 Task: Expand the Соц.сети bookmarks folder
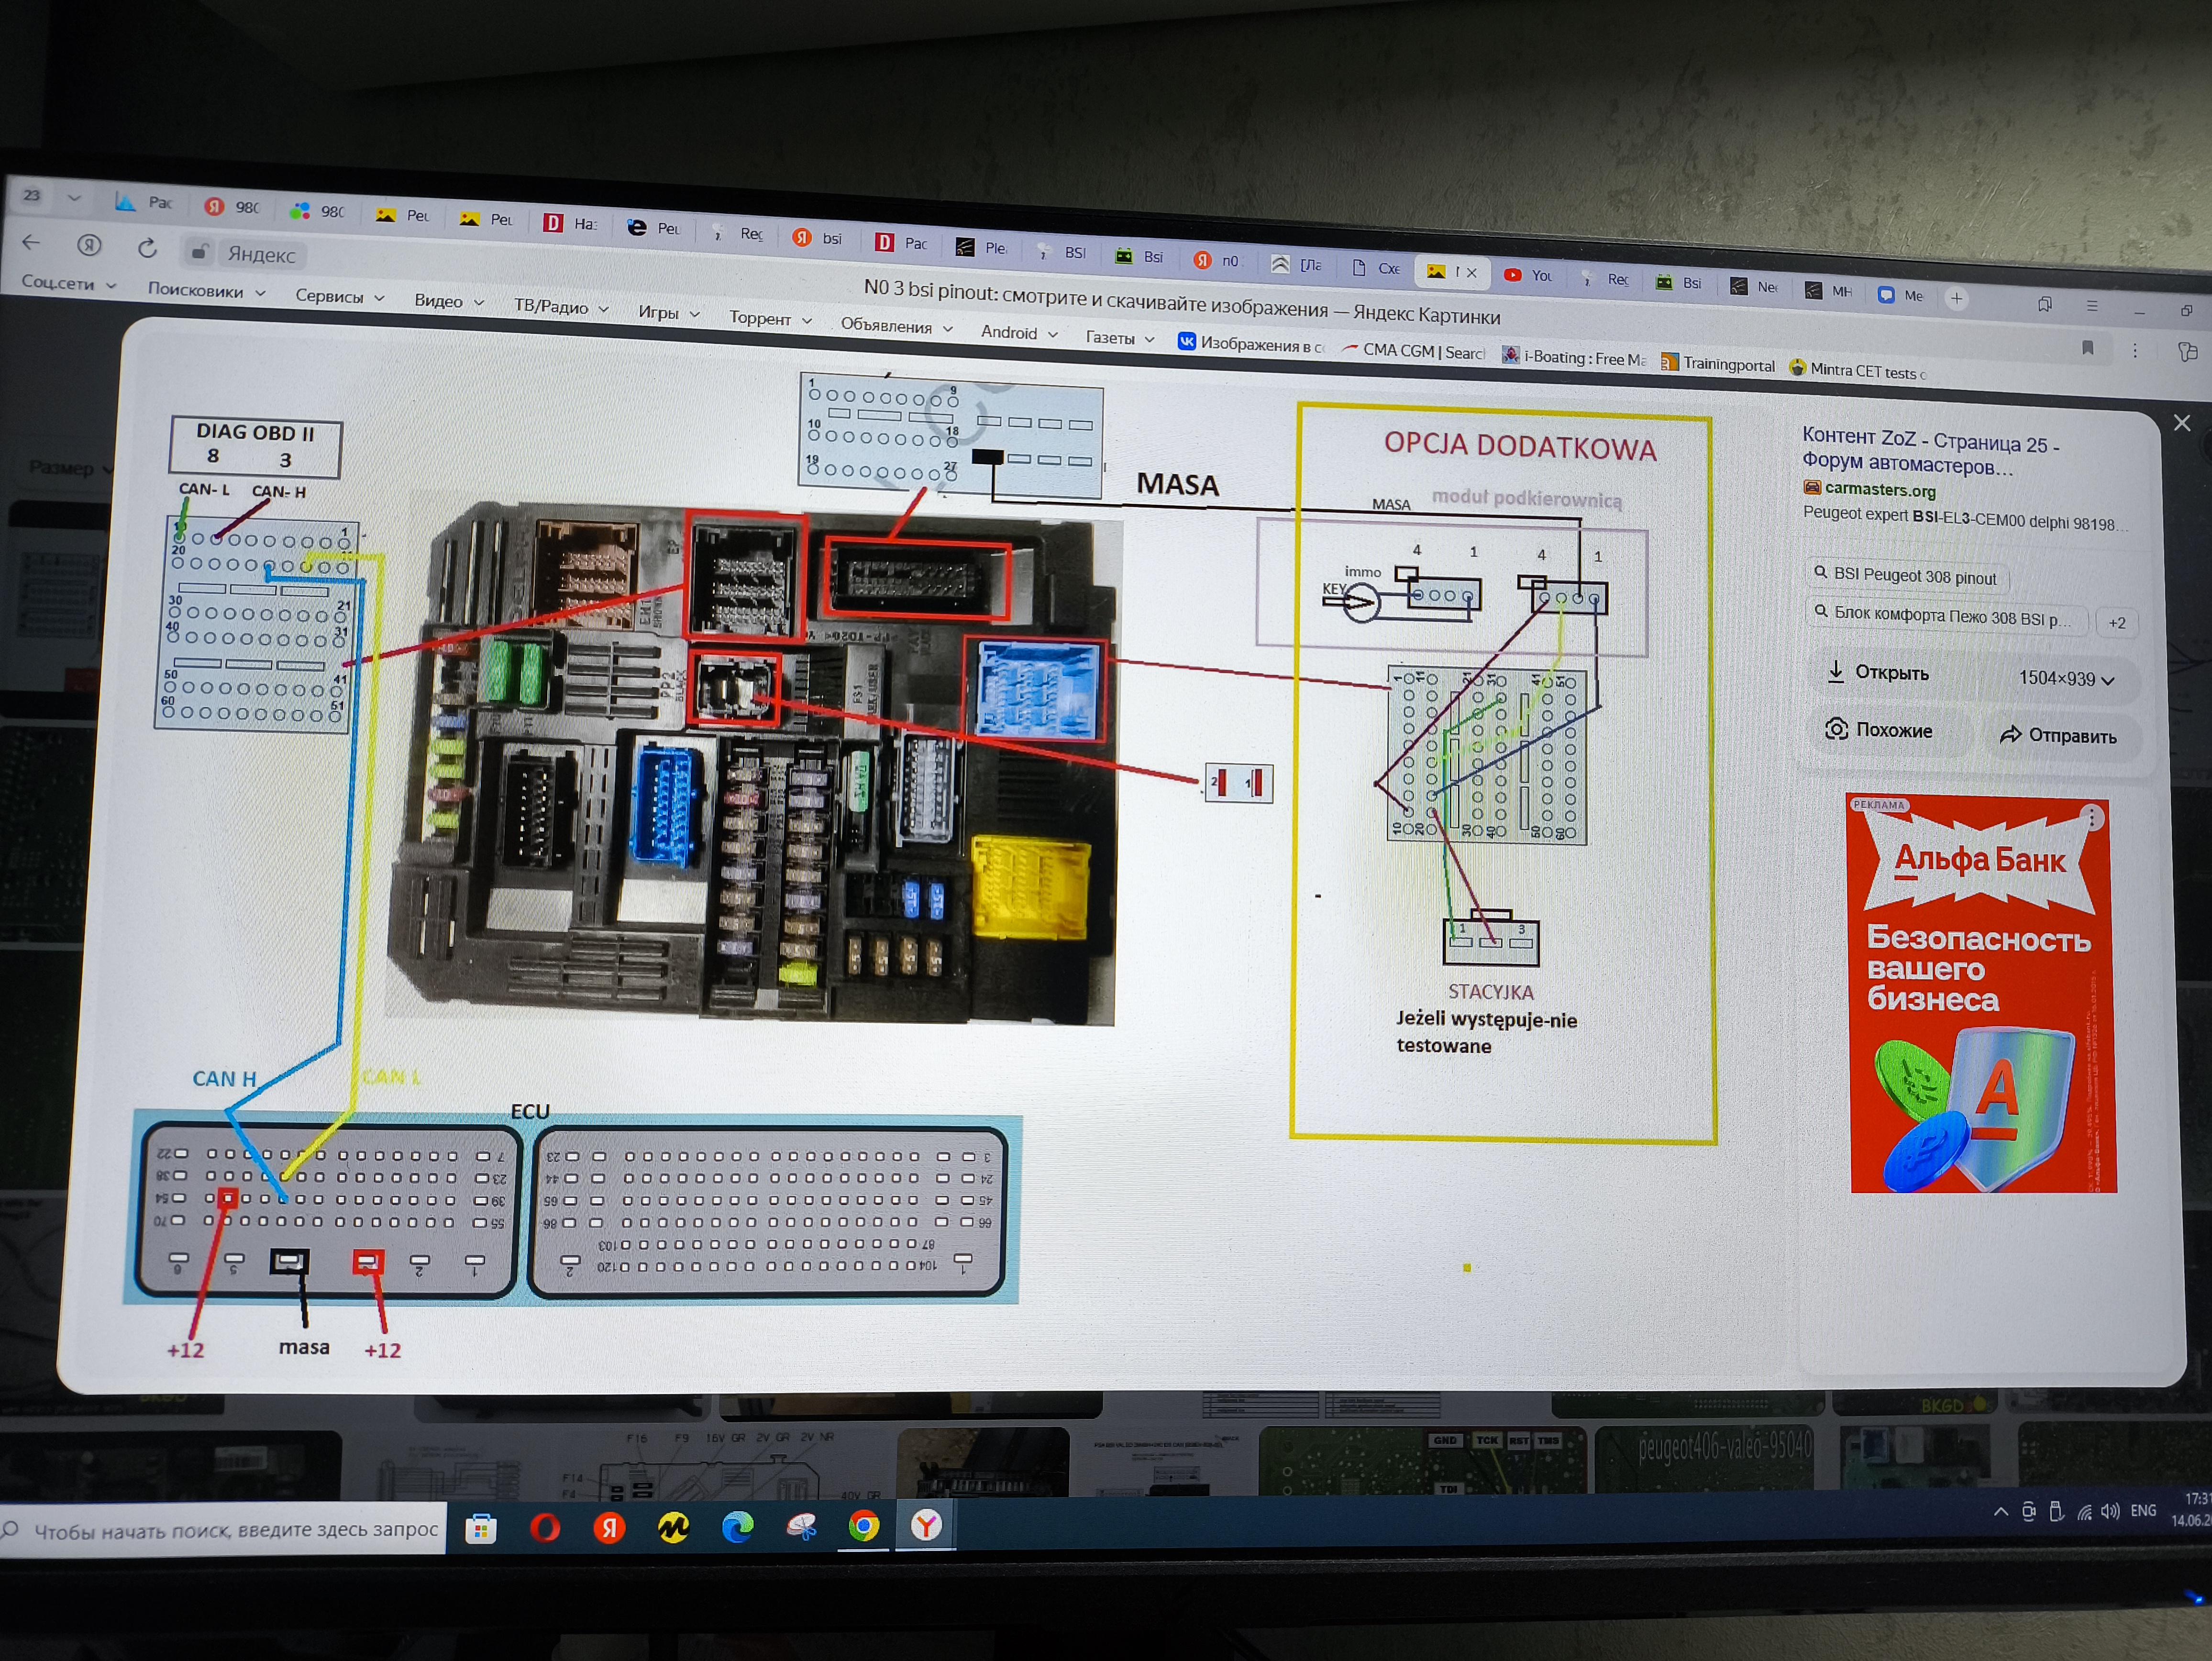click(x=69, y=283)
